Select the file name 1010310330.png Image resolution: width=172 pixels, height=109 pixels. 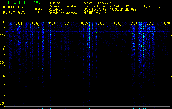point(14,7)
